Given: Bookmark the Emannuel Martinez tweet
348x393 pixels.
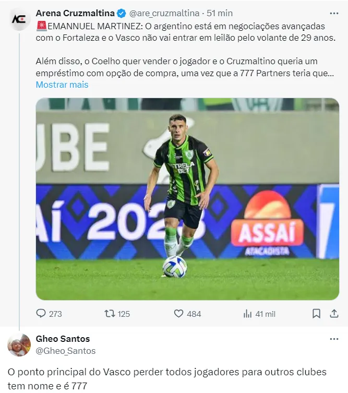Looking at the screenshot, I should [x=316, y=314].
